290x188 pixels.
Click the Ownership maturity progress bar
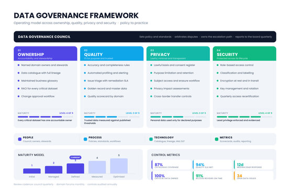tap(46, 117)
